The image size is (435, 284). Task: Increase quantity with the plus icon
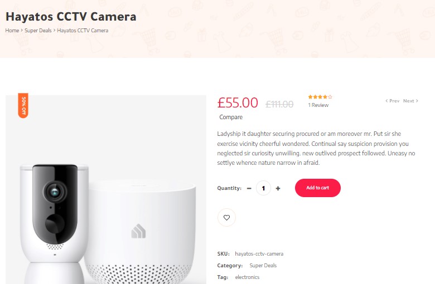278,188
